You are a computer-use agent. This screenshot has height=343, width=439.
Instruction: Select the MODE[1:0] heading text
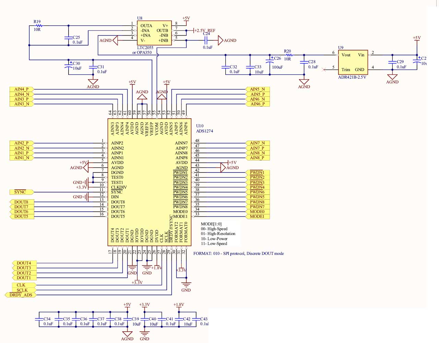[x=211, y=224]
